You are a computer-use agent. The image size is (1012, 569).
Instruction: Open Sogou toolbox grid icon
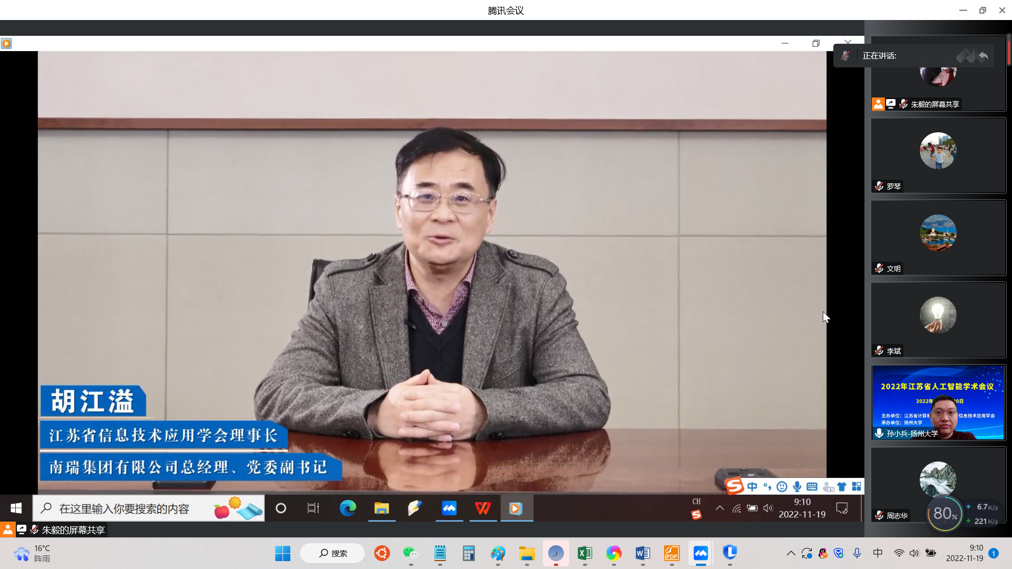(857, 486)
